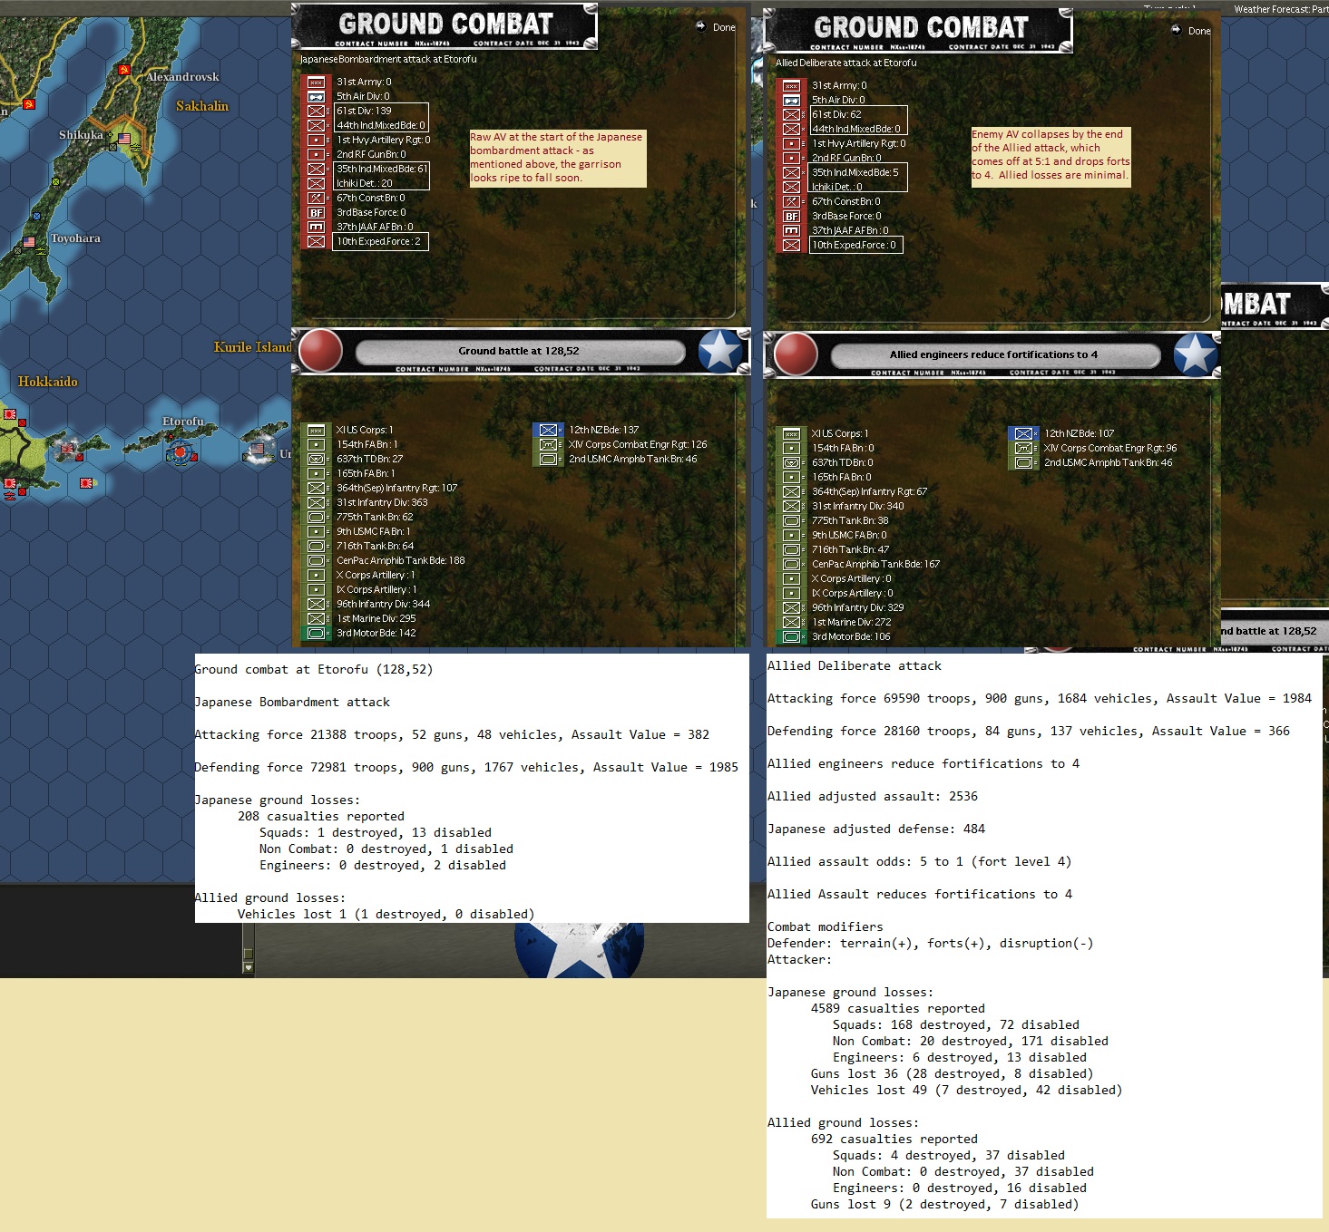The height and width of the screenshot is (1232, 1329).
Task: Select the red disc beside Allied engineers reduce fortifications
Action: coord(796,354)
